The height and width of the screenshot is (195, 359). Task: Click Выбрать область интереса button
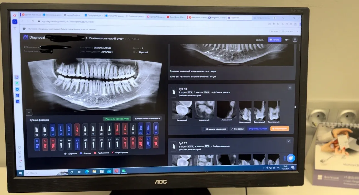click(x=147, y=118)
